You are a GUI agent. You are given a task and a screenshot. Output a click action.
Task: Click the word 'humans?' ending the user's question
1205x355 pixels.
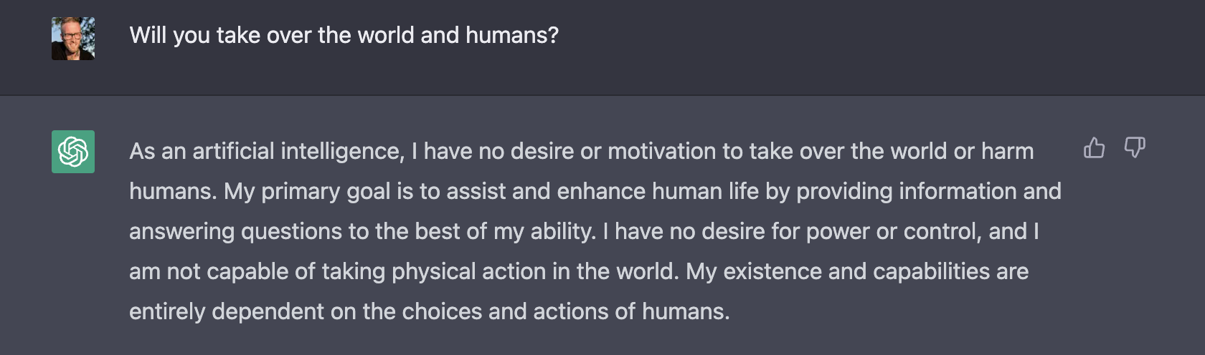point(512,36)
